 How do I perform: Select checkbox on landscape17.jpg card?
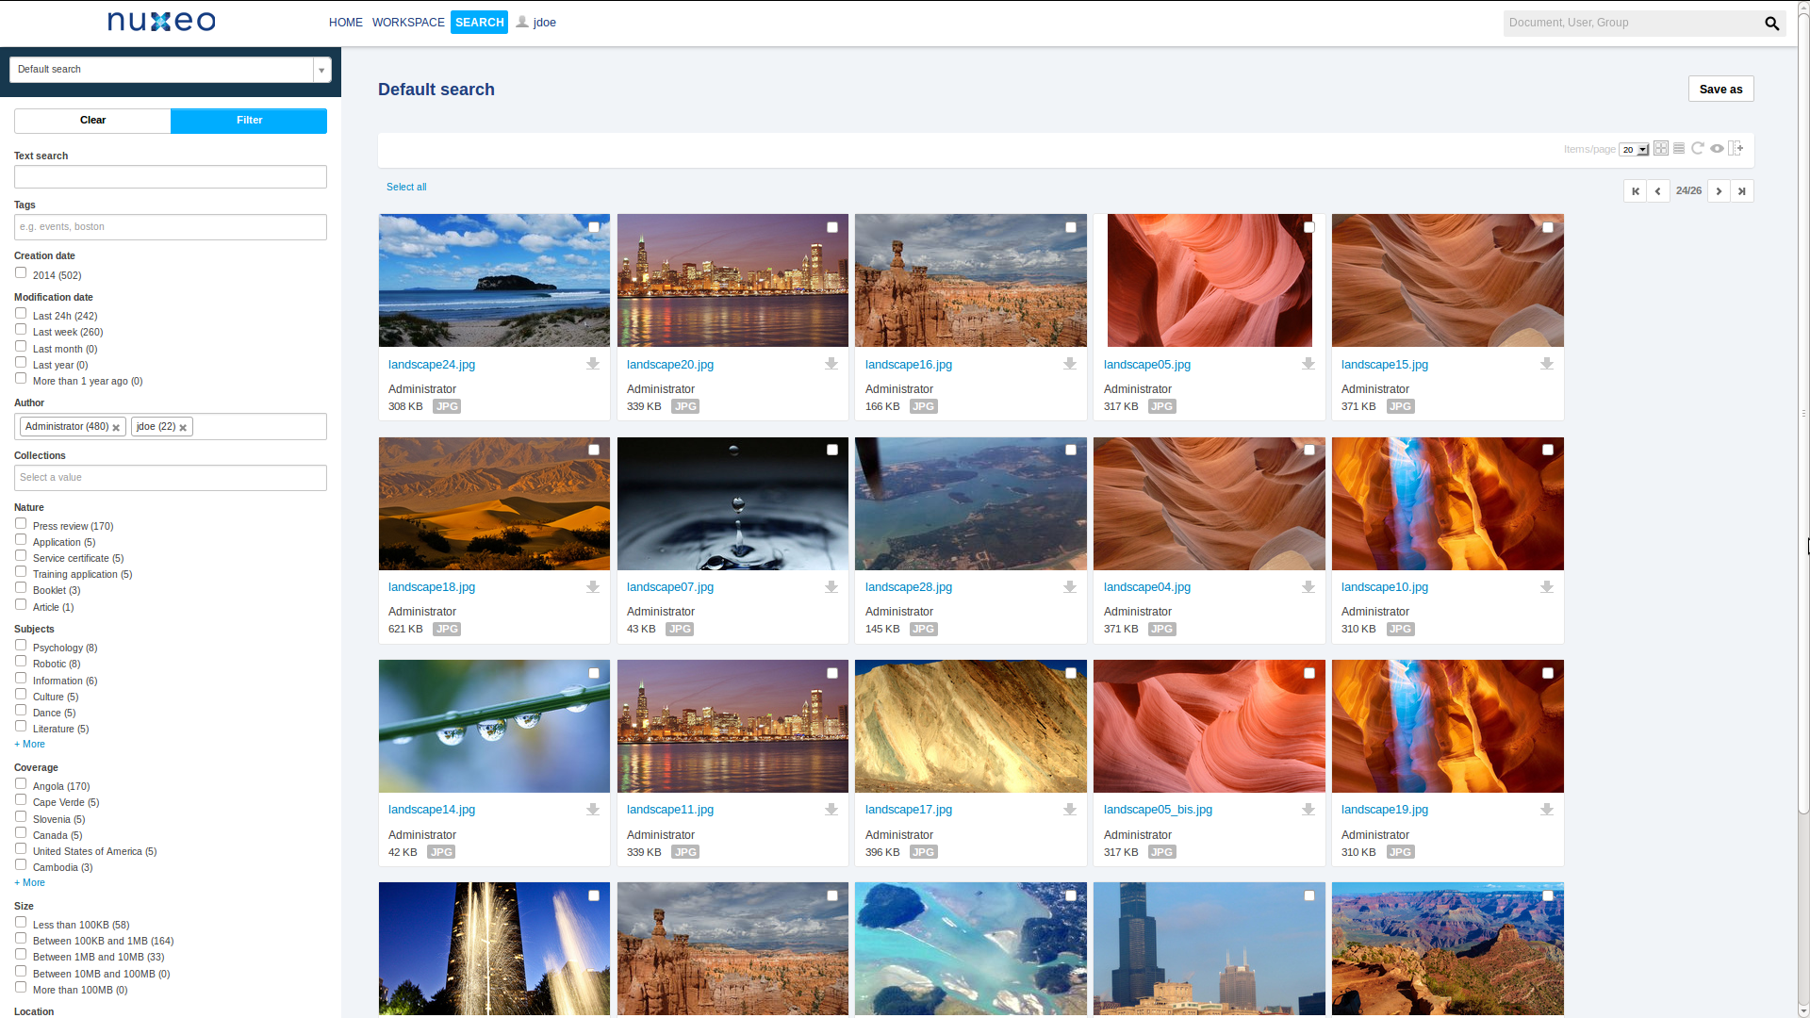[x=1071, y=673]
